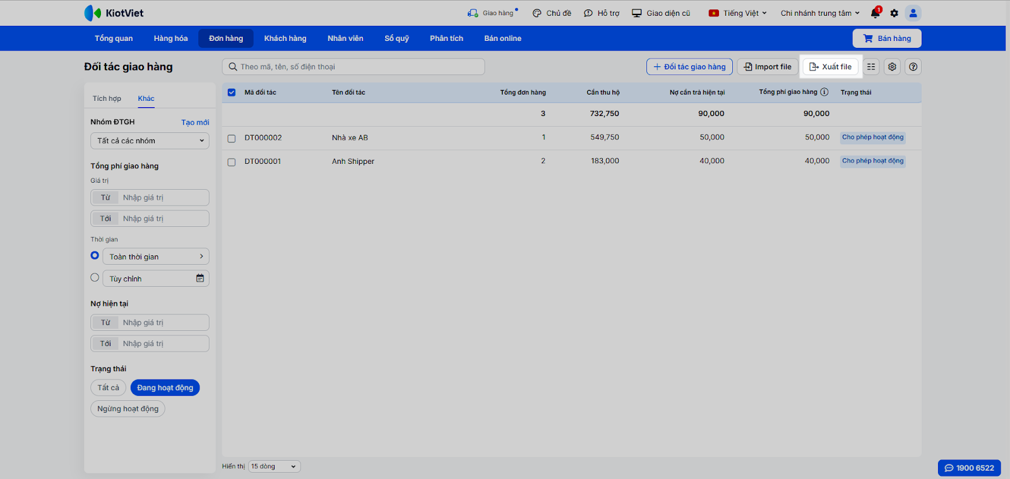
Task: Switch to Giao diện cũ
Action: [x=661, y=13]
